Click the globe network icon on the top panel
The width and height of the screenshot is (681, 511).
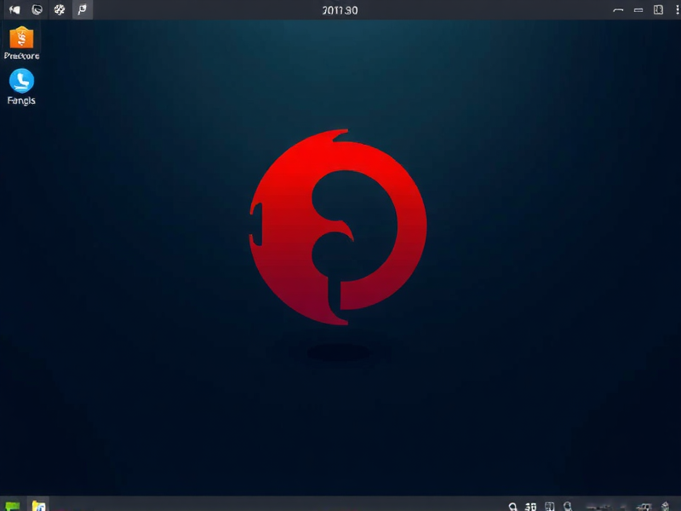click(x=36, y=9)
